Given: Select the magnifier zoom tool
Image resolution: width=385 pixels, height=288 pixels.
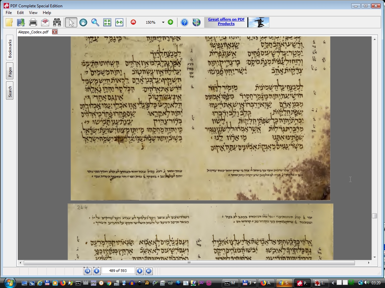Looking at the screenshot, I should click(x=95, y=22).
